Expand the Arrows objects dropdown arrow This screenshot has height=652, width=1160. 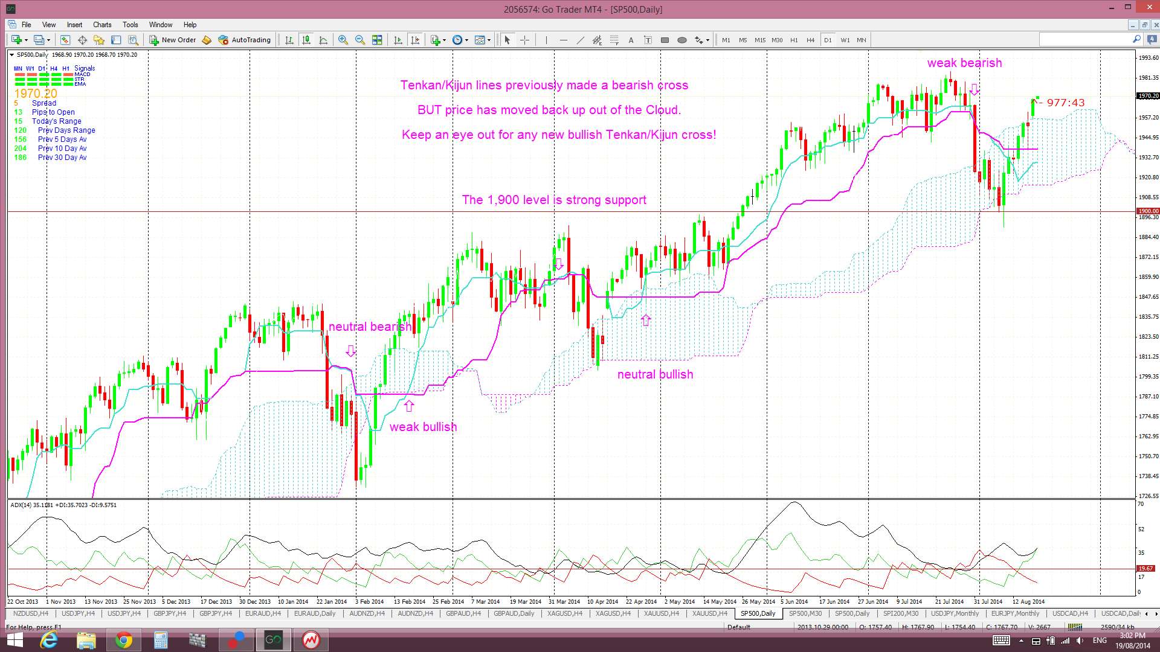707,40
